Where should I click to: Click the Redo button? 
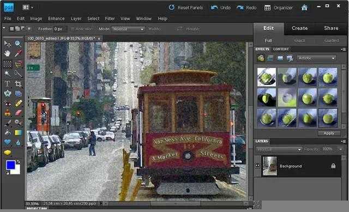[246, 8]
